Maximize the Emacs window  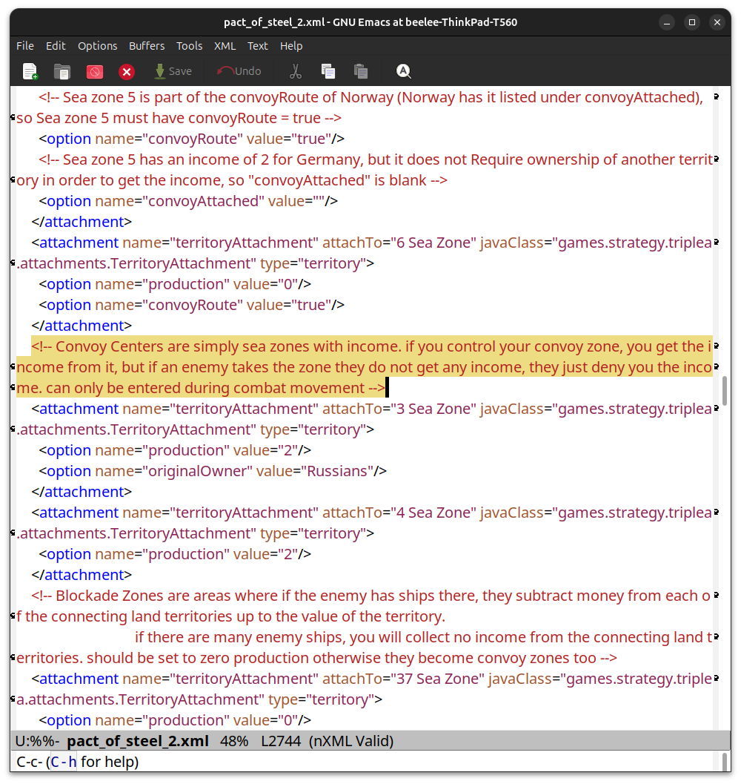pos(692,22)
